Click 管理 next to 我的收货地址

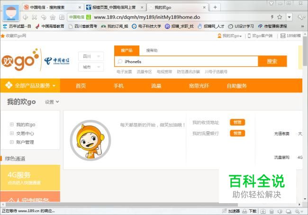[x=237, y=122]
